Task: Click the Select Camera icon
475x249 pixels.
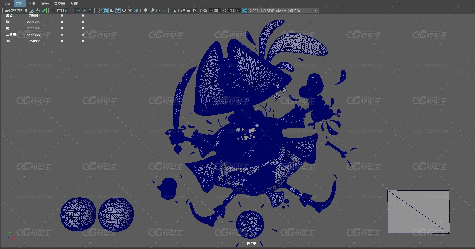Action: point(7,11)
